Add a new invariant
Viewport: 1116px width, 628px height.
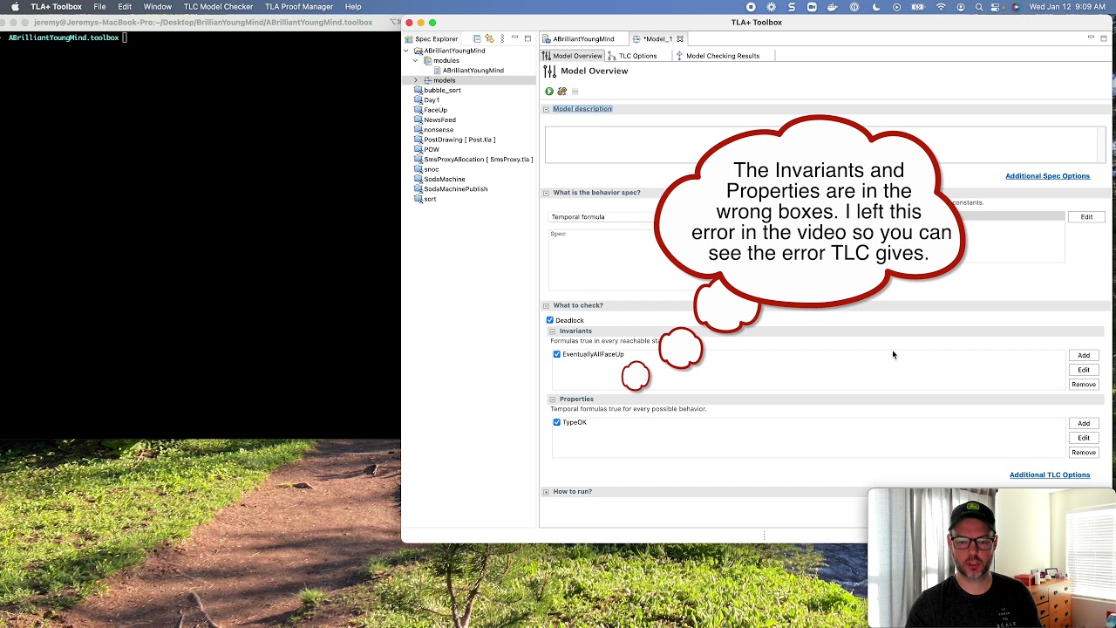(x=1084, y=355)
